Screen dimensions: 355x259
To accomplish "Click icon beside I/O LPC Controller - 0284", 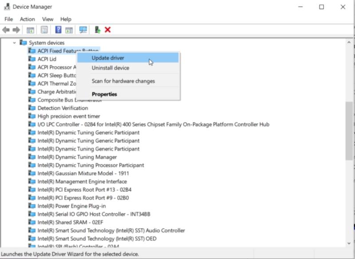I will pos(32,124).
